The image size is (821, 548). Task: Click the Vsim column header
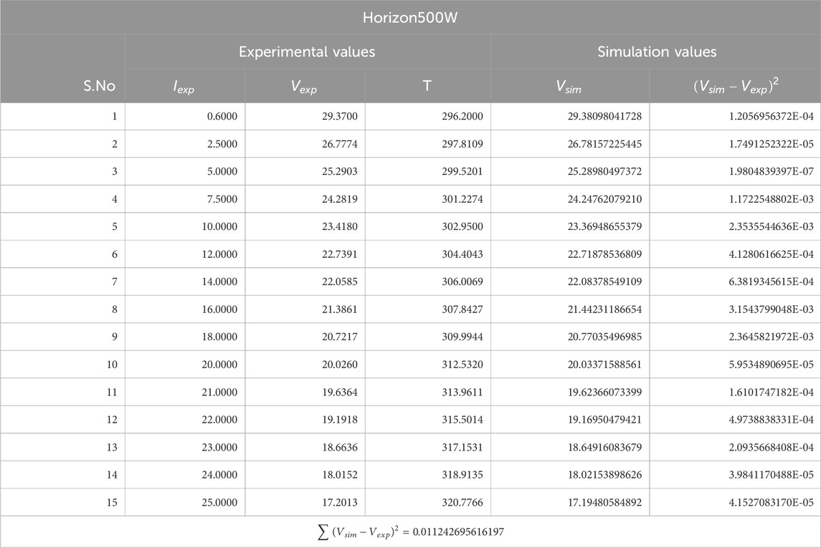click(x=569, y=86)
